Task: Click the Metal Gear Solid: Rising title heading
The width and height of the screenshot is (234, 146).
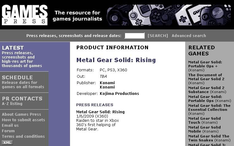Action: 116,60
